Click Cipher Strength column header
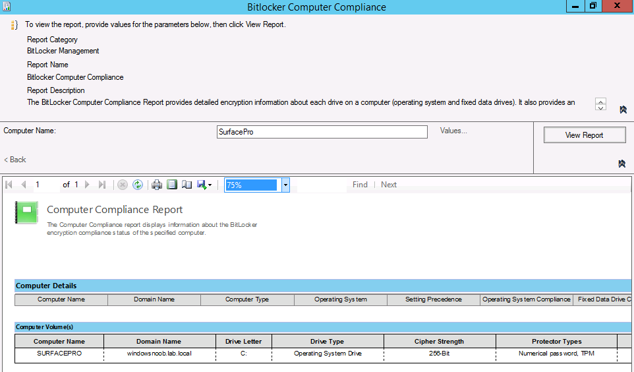This screenshot has width=634, height=372. pos(439,341)
